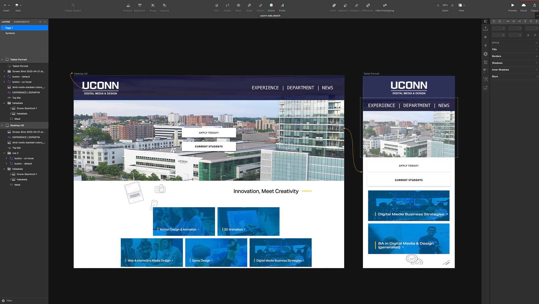This screenshot has width=539, height=304.
Task: Switch to the Components tab
Action: pyautogui.click(x=21, y=22)
